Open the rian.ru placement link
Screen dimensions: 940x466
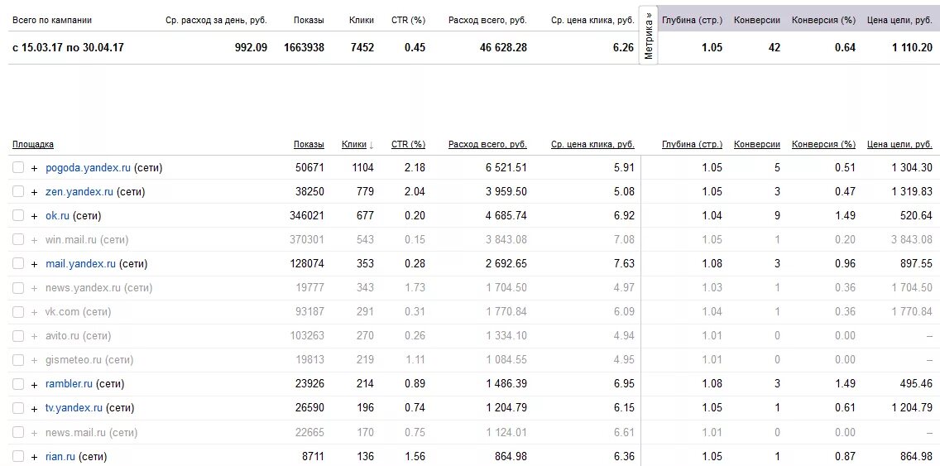[60, 456]
